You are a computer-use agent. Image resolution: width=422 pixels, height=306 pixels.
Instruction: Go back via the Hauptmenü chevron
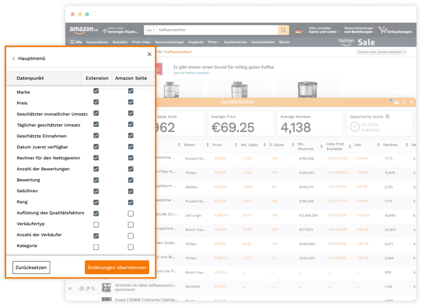point(14,58)
